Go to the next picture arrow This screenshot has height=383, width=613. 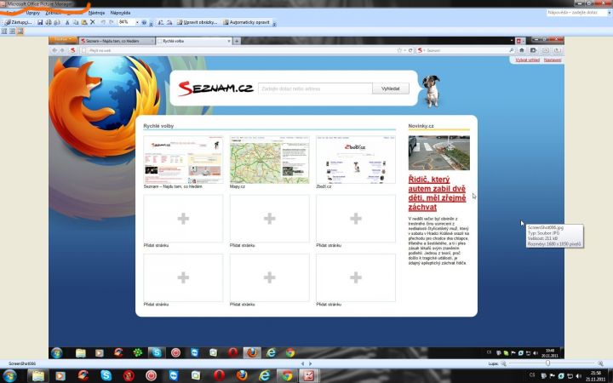(311, 363)
